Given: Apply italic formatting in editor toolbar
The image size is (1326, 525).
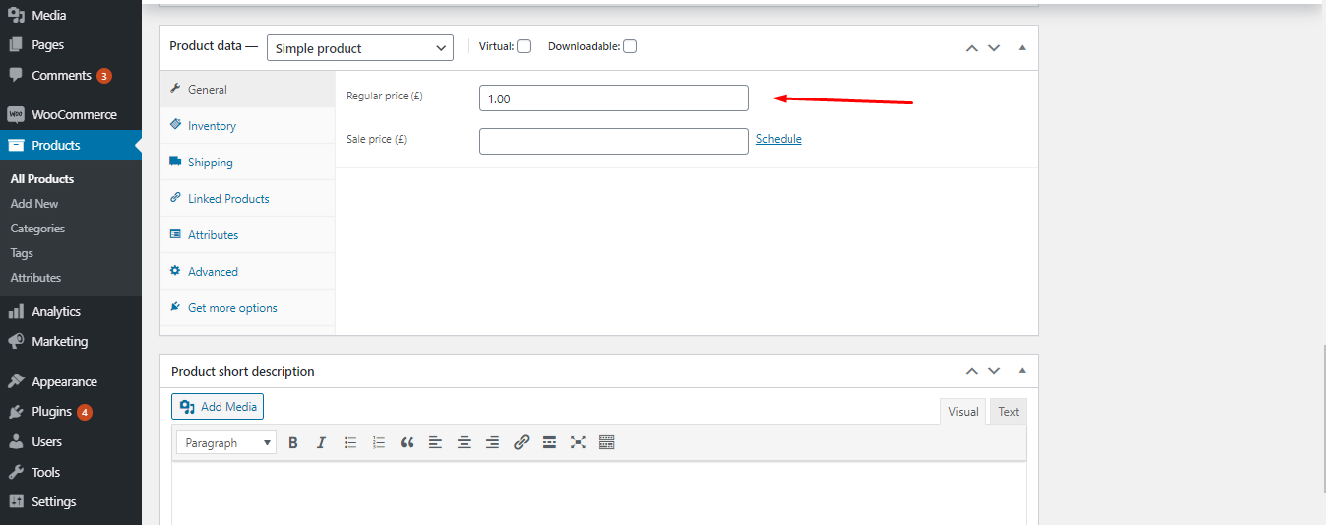Looking at the screenshot, I should (321, 443).
